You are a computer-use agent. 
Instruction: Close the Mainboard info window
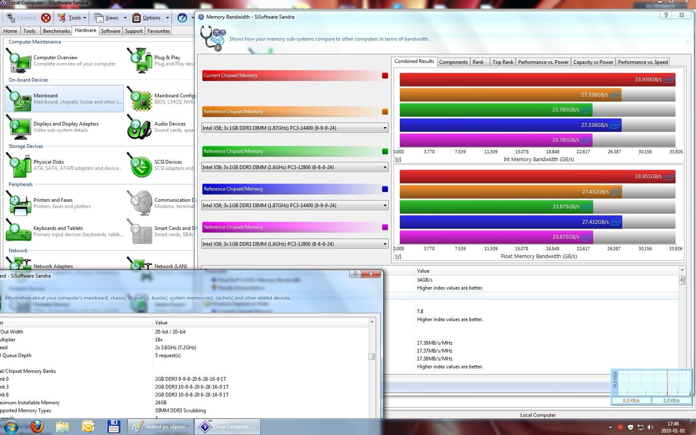(x=371, y=274)
